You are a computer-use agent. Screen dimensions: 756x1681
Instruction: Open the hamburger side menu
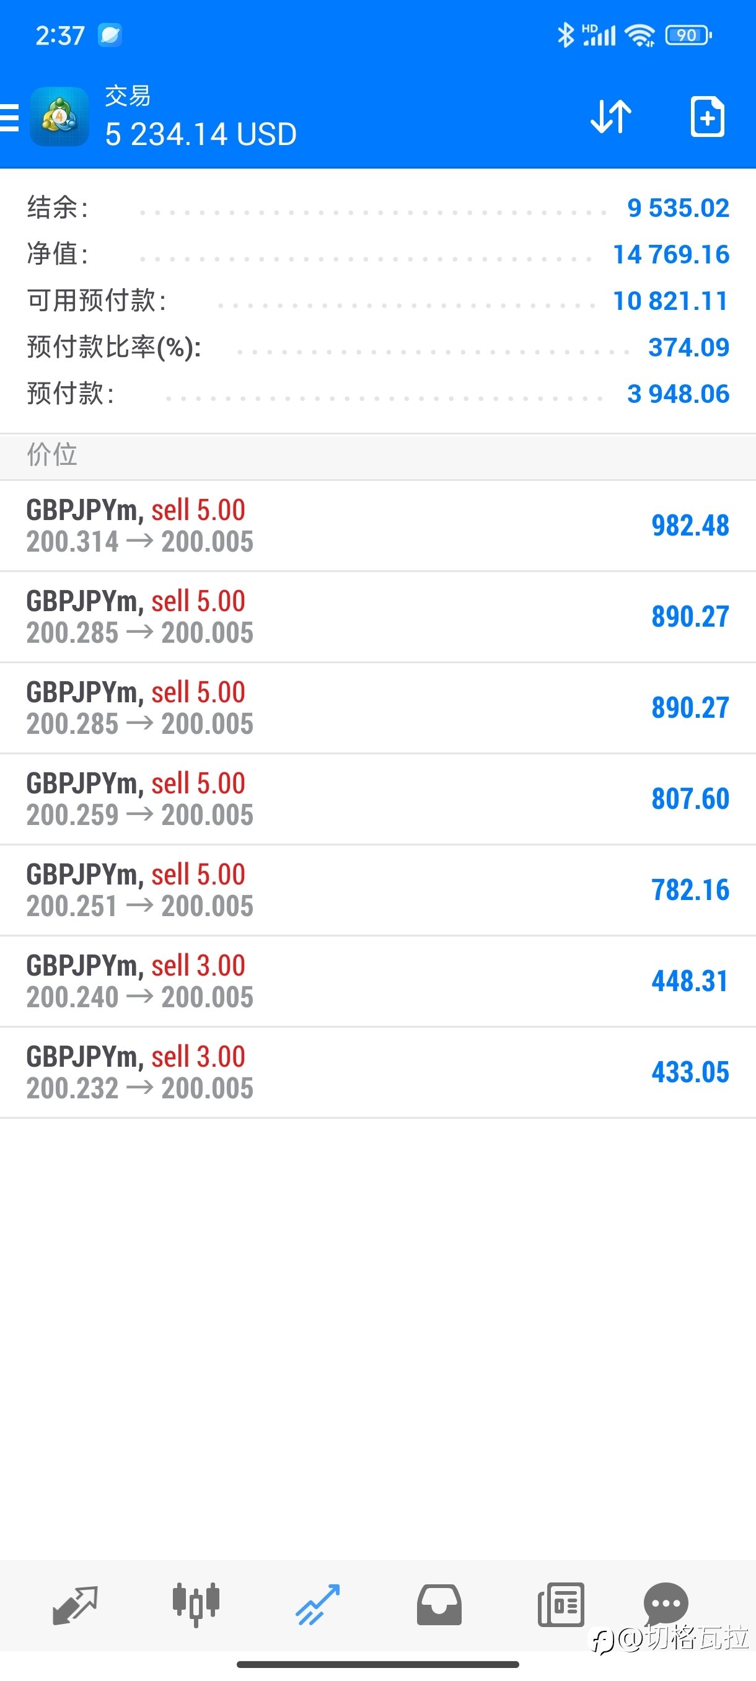pos(9,118)
